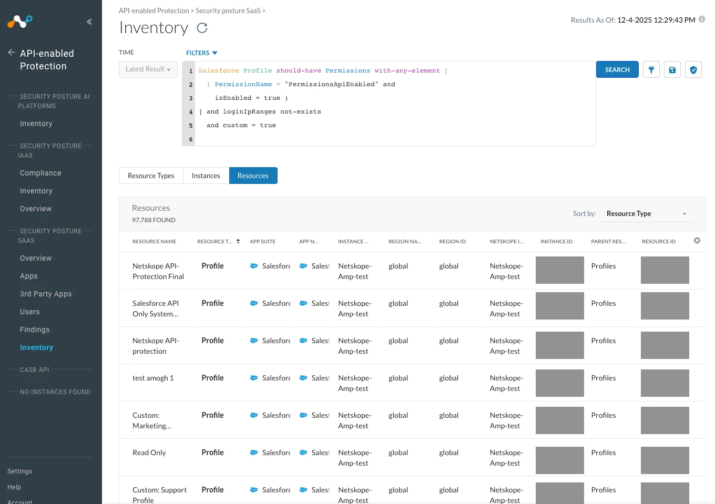Open Inventory under Security Posture AI Platforms
Viewport: 715px width, 504px height.
pyautogui.click(x=36, y=124)
